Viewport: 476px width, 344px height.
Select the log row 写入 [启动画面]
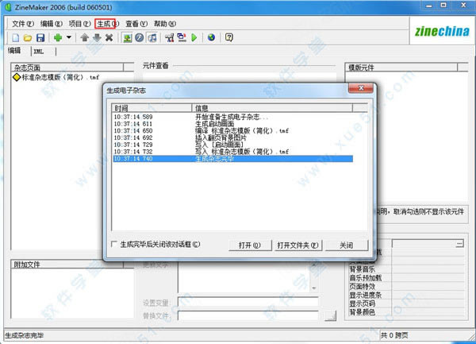click(x=232, y=145)
